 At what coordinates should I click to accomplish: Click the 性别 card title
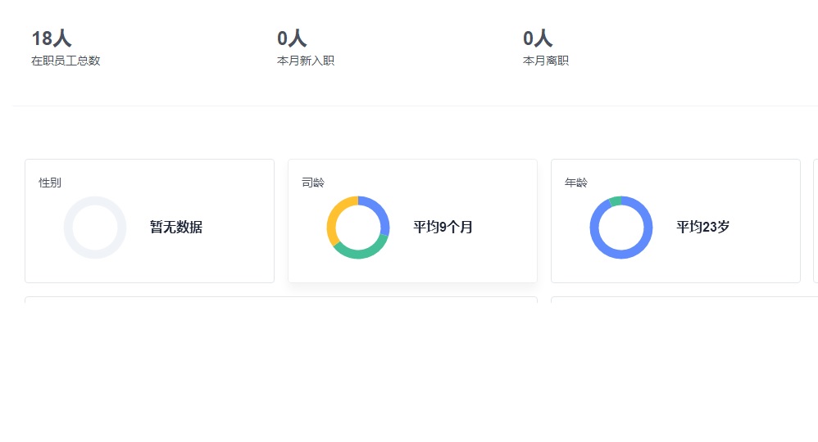(50, 183)
